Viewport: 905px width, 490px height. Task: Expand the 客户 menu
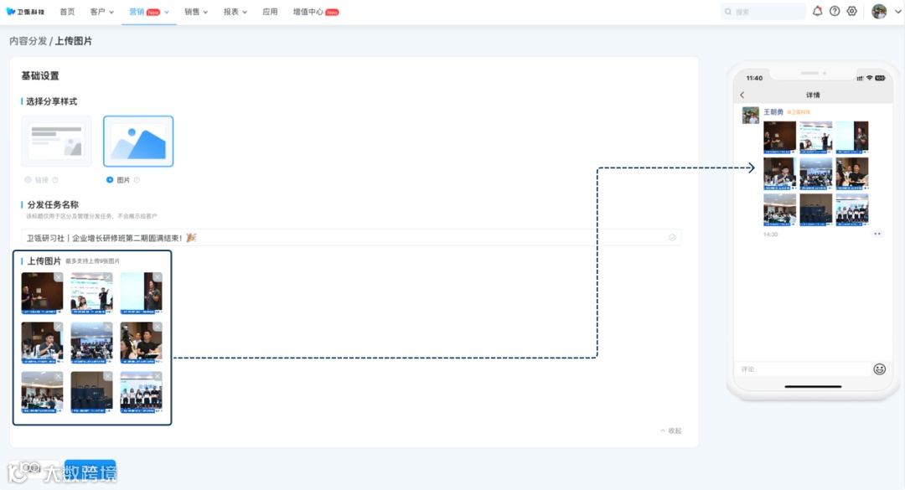coord(101,12)
